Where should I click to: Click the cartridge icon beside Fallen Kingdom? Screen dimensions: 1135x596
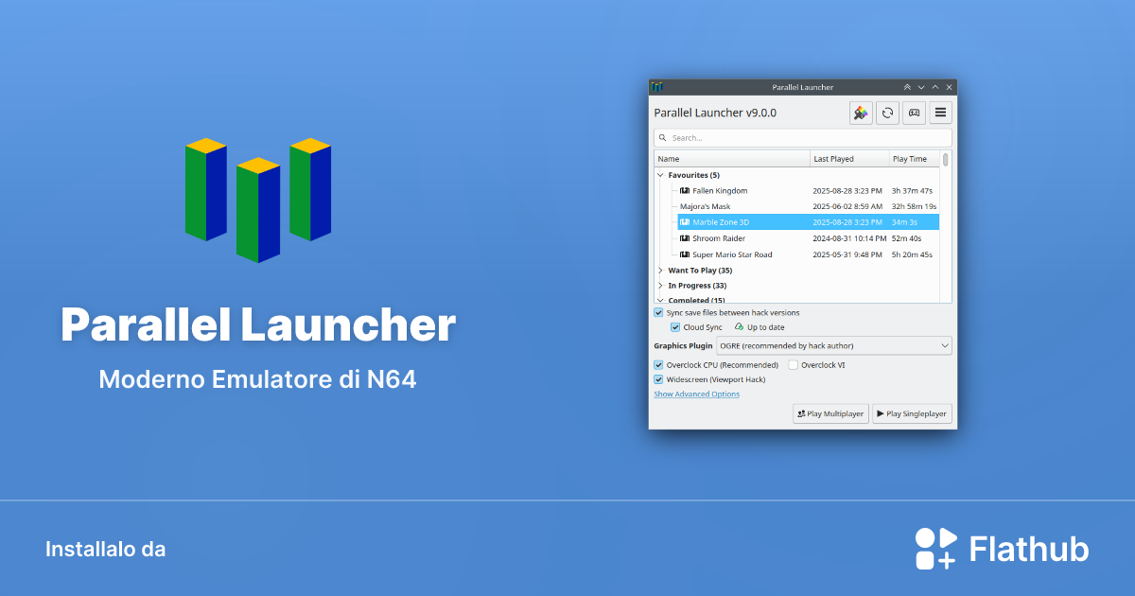point(684,190)
